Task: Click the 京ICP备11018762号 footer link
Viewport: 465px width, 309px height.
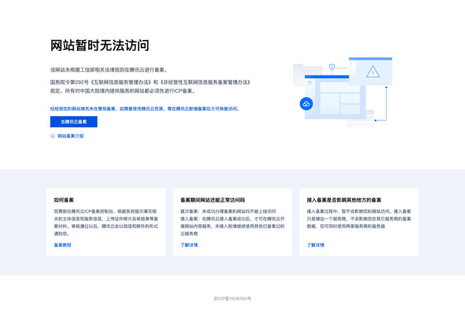Action: [x=232, y=299]
